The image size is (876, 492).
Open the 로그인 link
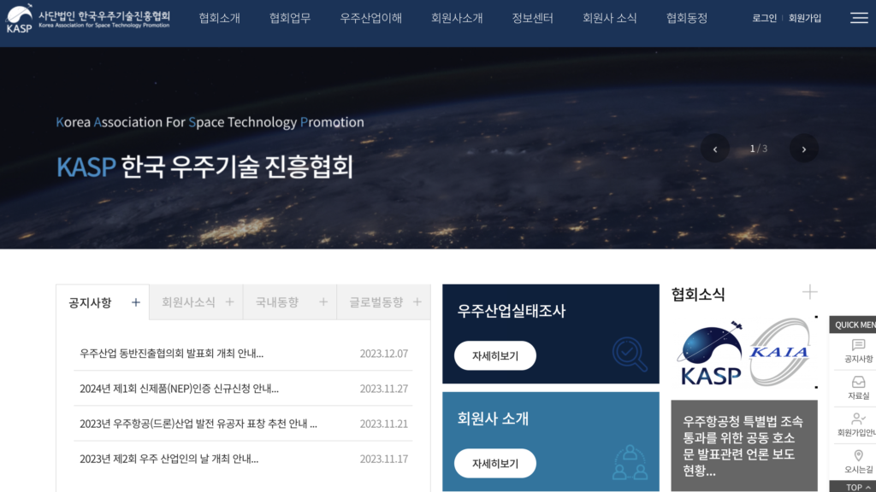[764, 18]
